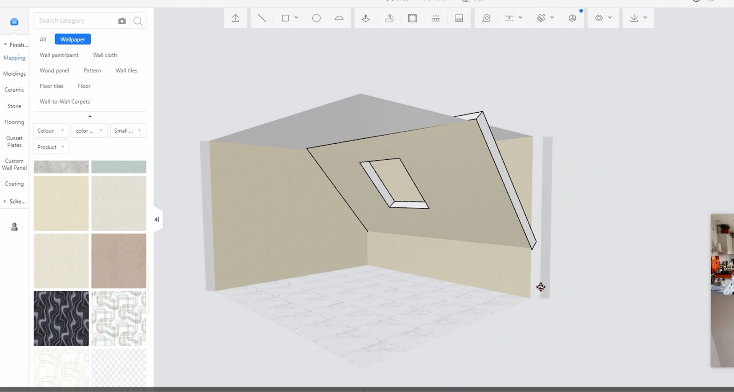The width and height of the screenshot is (734, 392).
Task: Choose the Wood panel category
Action: point(54,71)
